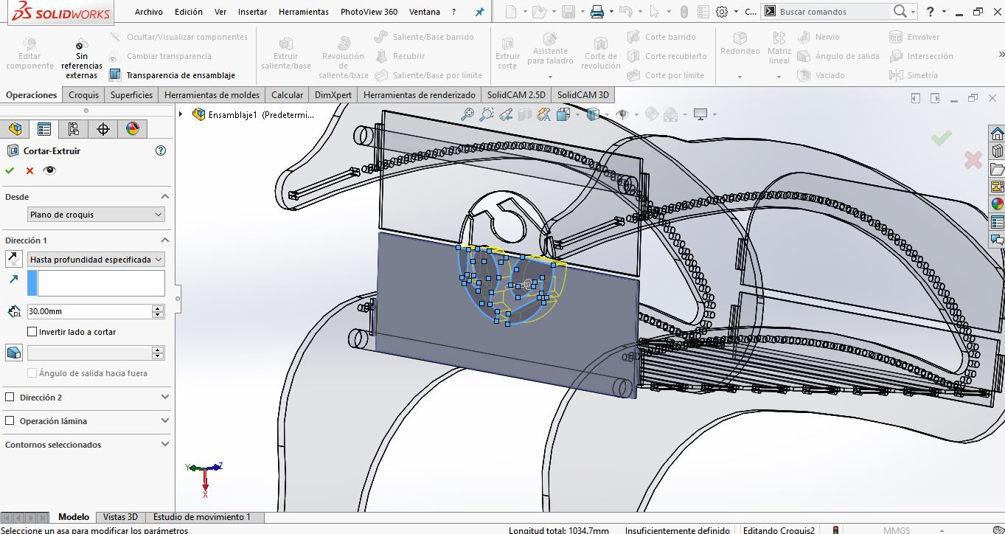
Task: Click the 30.00mm depth input field
Action: (x=88, y=311)
